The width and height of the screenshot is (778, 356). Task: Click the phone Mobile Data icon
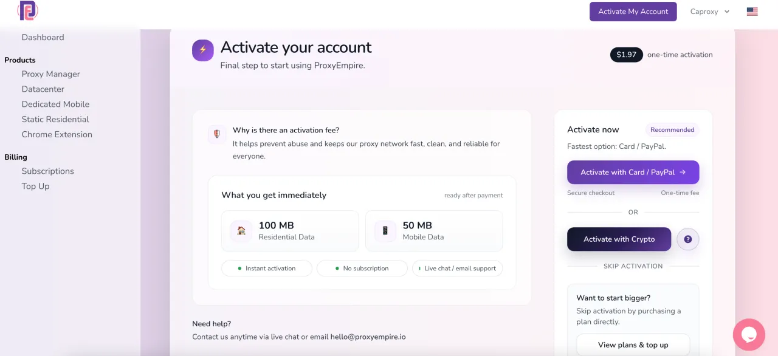click(385, 231)
